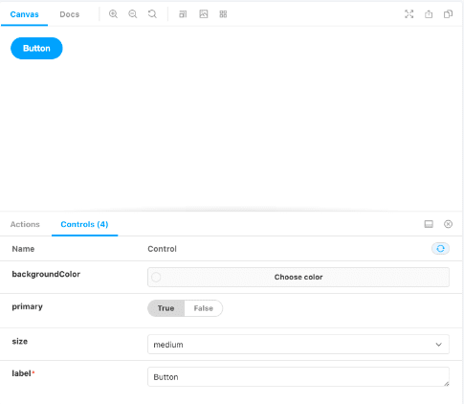
Task: Switch to the Canvas tab
Action: point(24,14)
